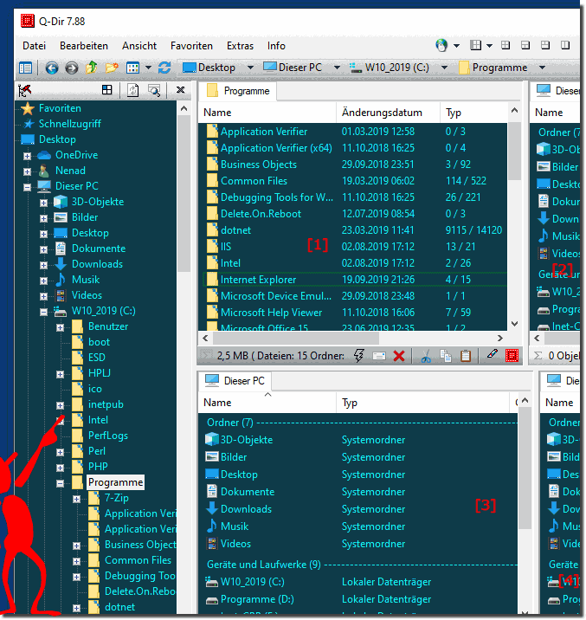Select the dotnet folder in the Programme pane

(235, 230)
